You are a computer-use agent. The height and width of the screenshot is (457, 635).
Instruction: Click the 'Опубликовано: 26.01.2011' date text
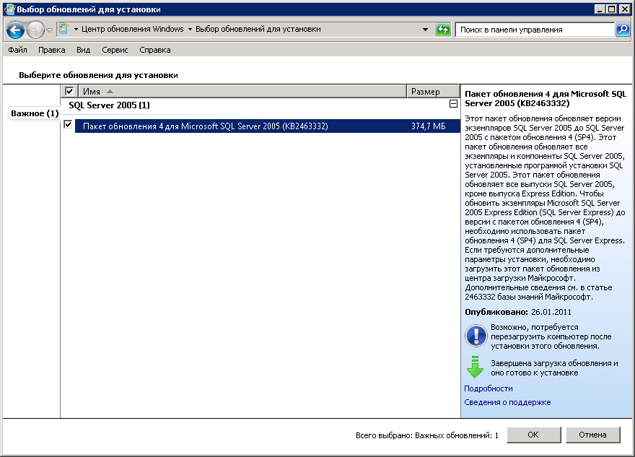click(518, 312)
